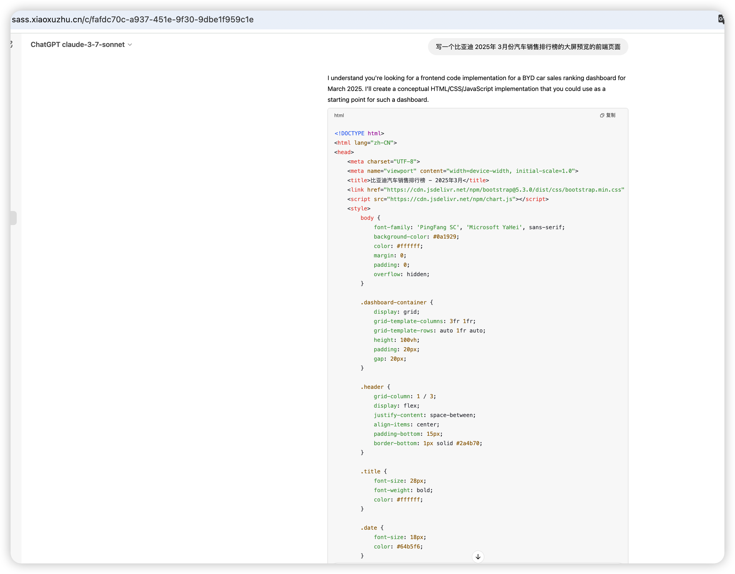Click the #0a1929 background color value
Screen dimensions: 735x574
point(444,237)
